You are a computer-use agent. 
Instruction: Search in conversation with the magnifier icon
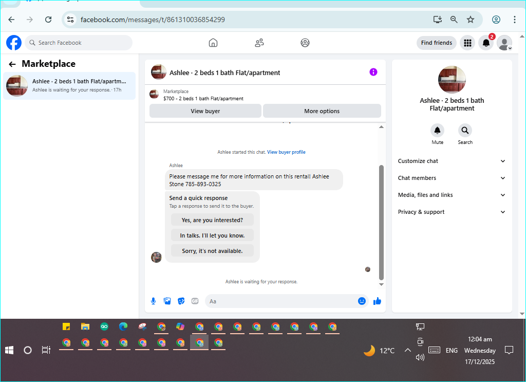tap(465, 130)
